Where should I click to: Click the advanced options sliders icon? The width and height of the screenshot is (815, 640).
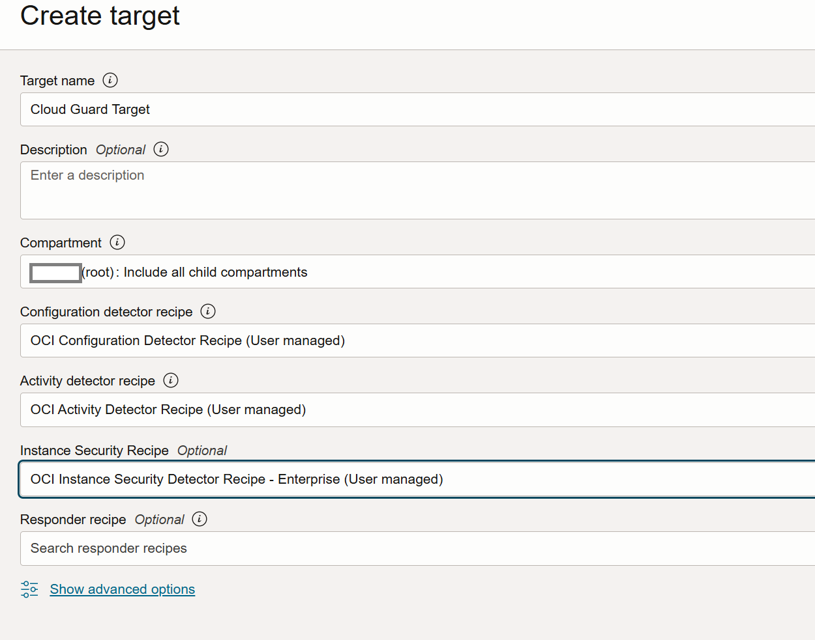pos(29,589)
